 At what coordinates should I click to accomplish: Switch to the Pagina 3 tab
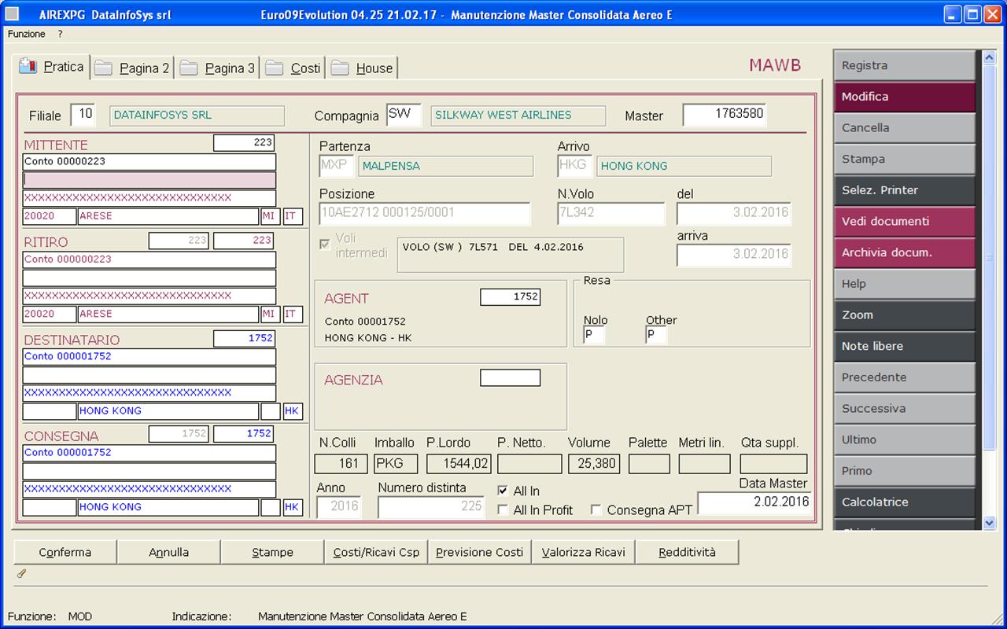(219, 68)
